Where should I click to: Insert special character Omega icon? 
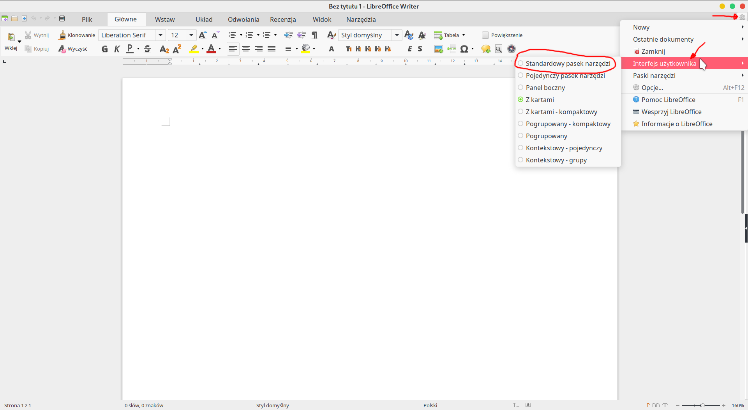pos(464,49)
